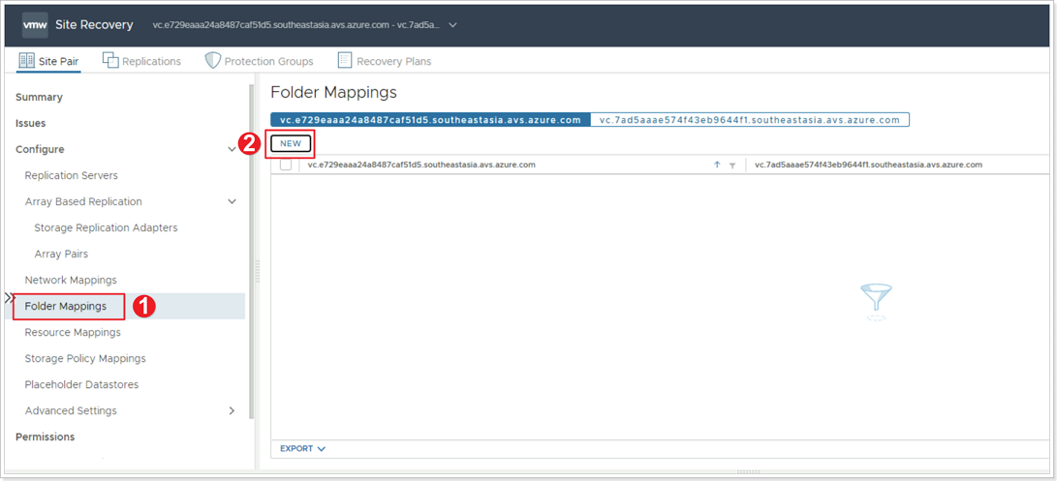Screen dimensions: 1057x481
Task: Sort by vc.e729eaaa column ascending arrow
Action: tap(717, 165)
